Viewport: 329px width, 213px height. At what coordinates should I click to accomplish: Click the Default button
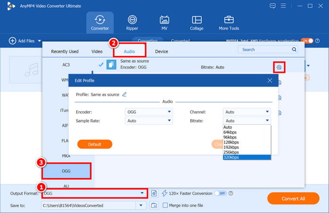tap(95, 145)
